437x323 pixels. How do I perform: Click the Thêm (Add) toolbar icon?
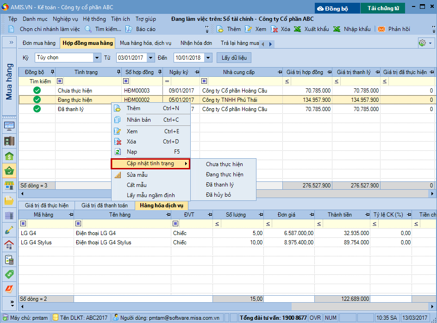coord(222,29)
